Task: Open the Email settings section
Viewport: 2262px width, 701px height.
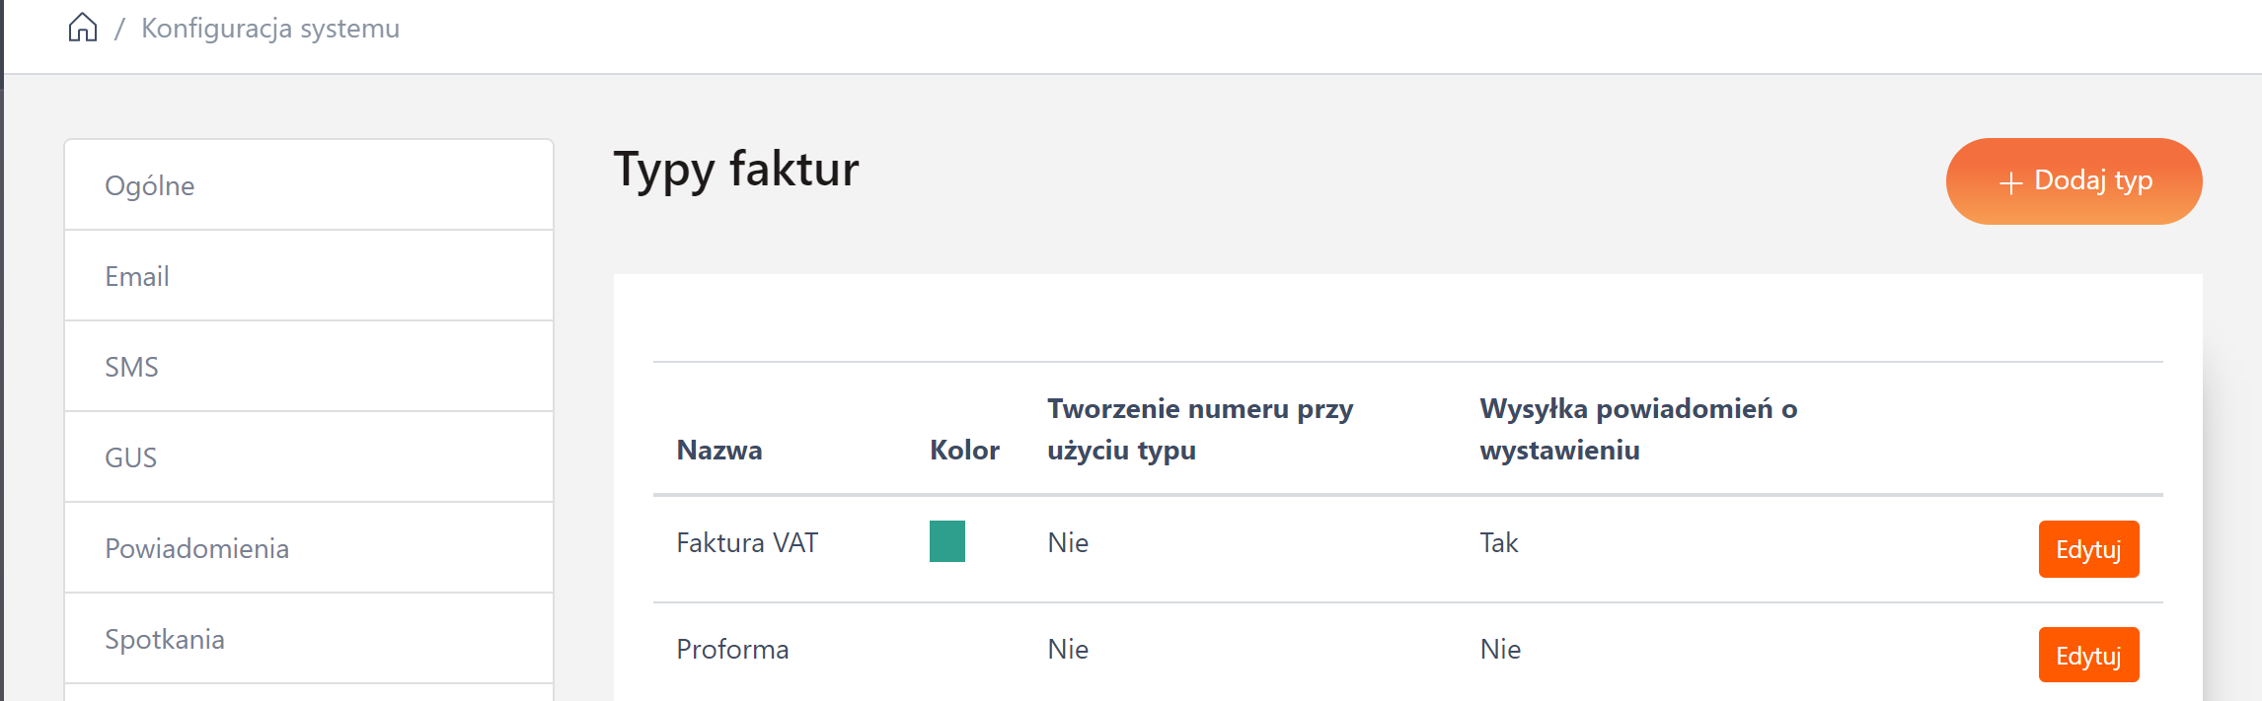Action: pyautogui.click(x=308, y=276)
